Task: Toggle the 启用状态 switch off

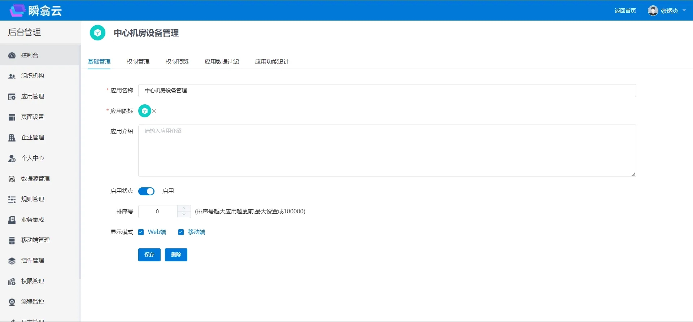Action: point(146,191)
